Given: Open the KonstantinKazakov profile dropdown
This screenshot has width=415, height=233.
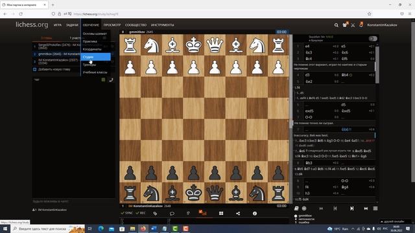Looking at the screenshot, I should click(382, 25).
